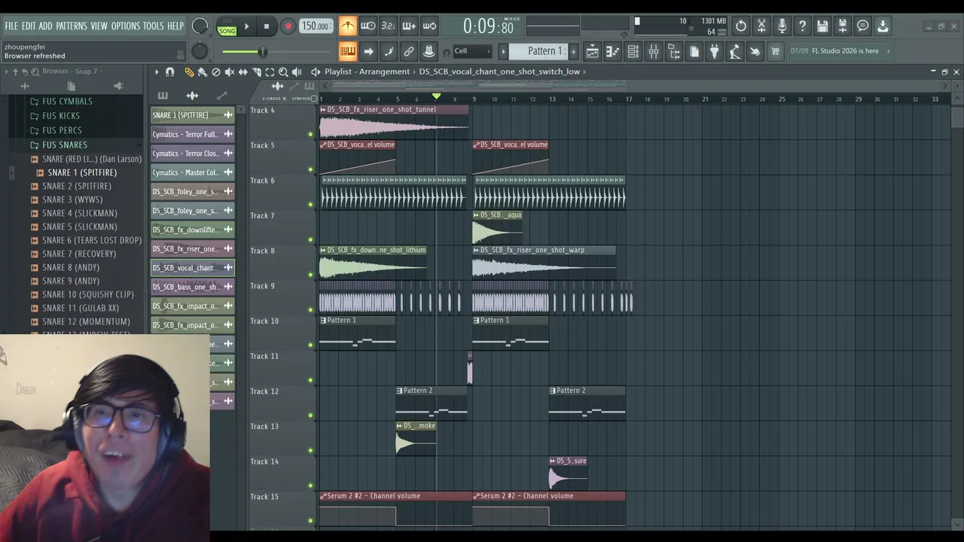Open the PATTERNS menu

pyautogui.click(x=72, y=26)
